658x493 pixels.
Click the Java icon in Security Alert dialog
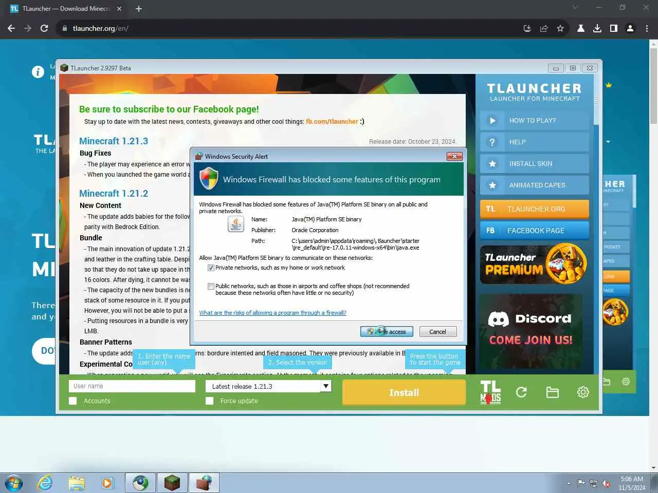tap(235, 224)
